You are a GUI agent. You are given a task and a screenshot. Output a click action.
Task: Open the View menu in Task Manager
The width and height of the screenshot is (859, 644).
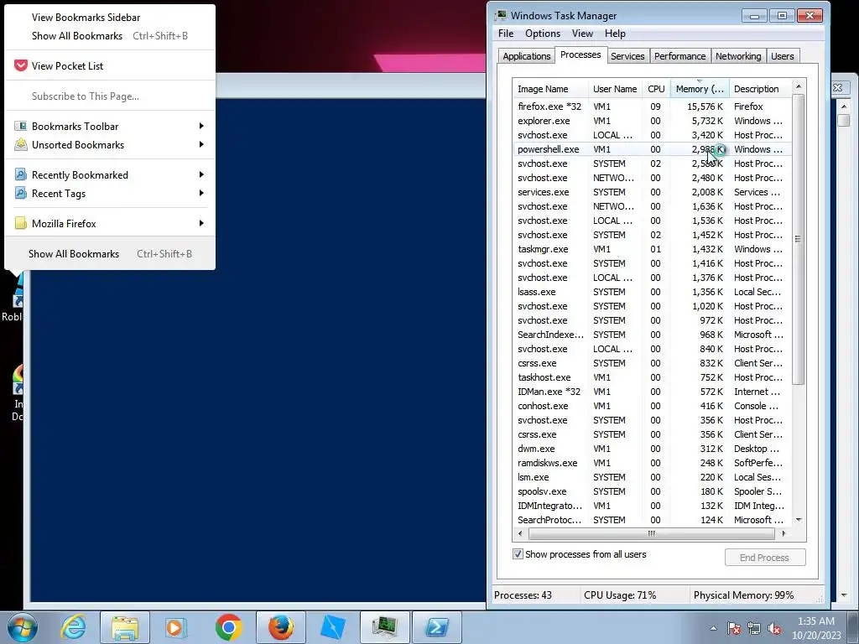click(582, 34)
